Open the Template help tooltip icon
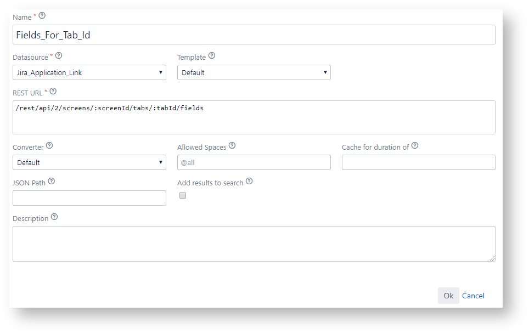This screenshot has width=529, height=334. click(212, 56)
